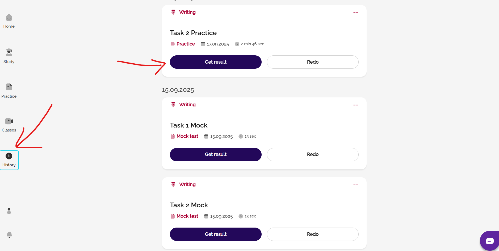This screenshot has height=251, width=499.
Task: Click the Task 2 Mock title
Action: 189,205
